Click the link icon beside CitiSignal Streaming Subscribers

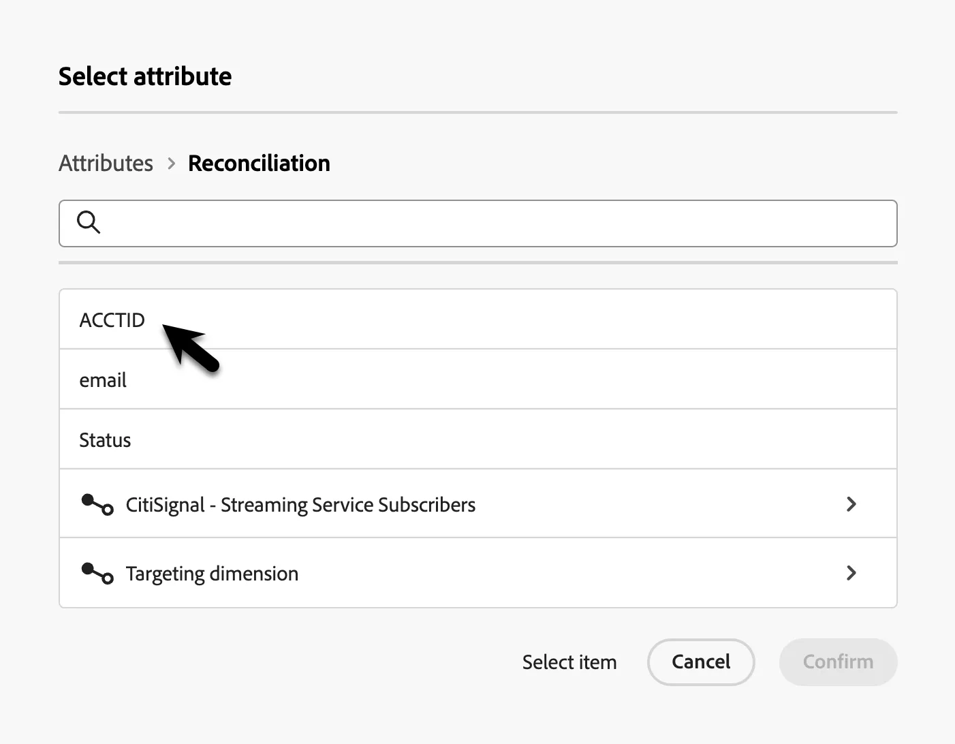coord(97,505)
